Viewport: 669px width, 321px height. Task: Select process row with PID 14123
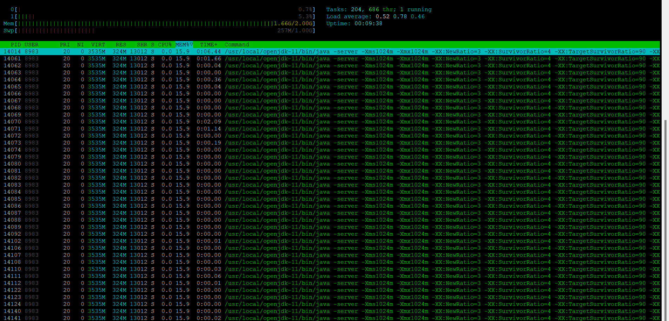(x=330, y=297)
